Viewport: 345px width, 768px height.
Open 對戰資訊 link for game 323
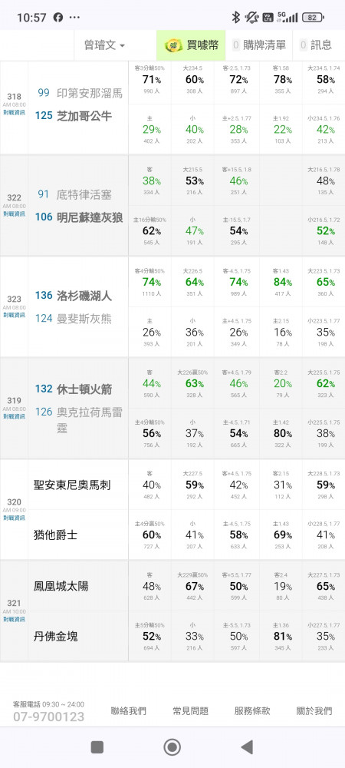[14, 314]
